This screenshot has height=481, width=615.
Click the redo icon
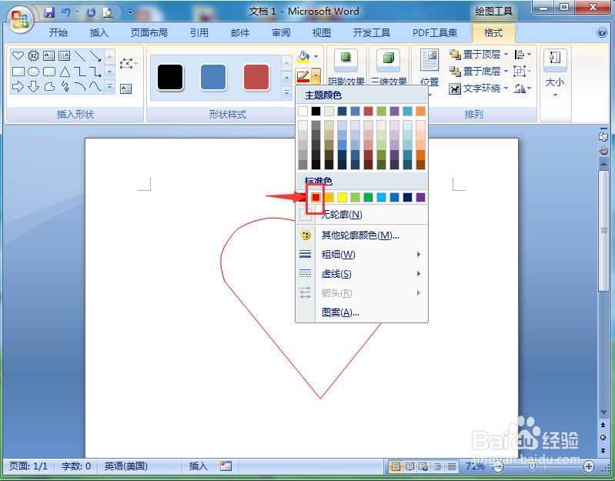(91, 12)
